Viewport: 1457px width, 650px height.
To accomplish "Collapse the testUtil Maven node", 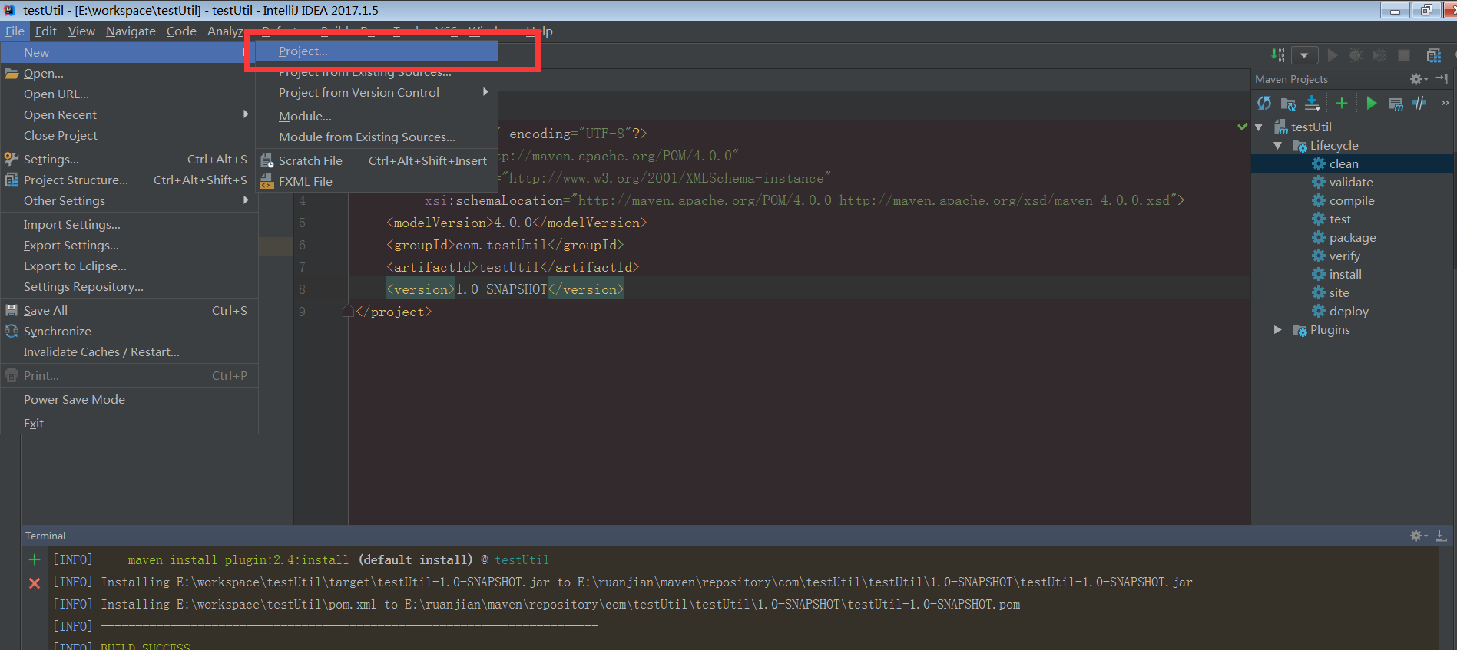I will 1259,127.
